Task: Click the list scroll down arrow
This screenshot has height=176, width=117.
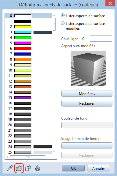Action: click(54, 152)
